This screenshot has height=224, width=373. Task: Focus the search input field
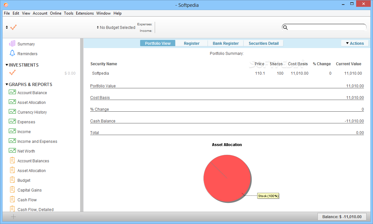tap(324, 27)
